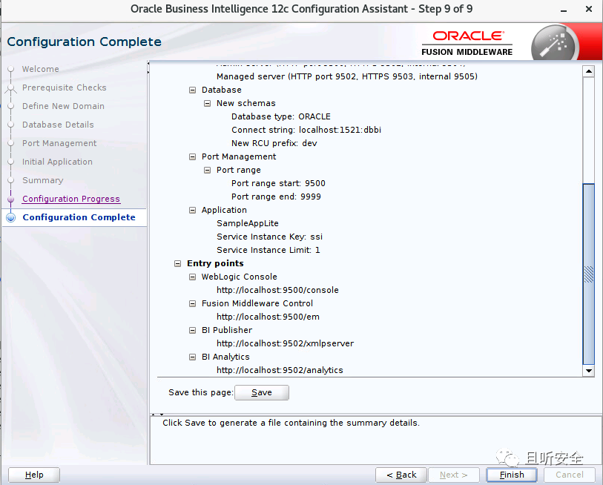603x485 pixels.
Task: Collapse the New schemas node
Action: (207, 104)
